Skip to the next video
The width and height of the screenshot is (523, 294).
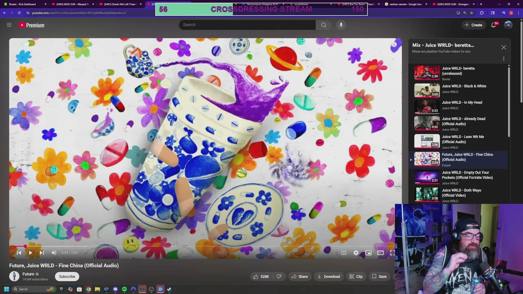click(x=42, y=253)
